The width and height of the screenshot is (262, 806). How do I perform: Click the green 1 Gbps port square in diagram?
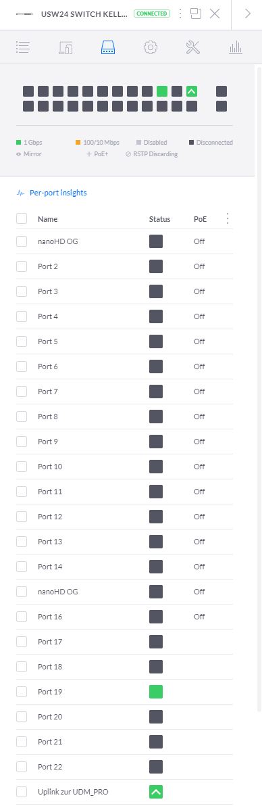(162, 91)
